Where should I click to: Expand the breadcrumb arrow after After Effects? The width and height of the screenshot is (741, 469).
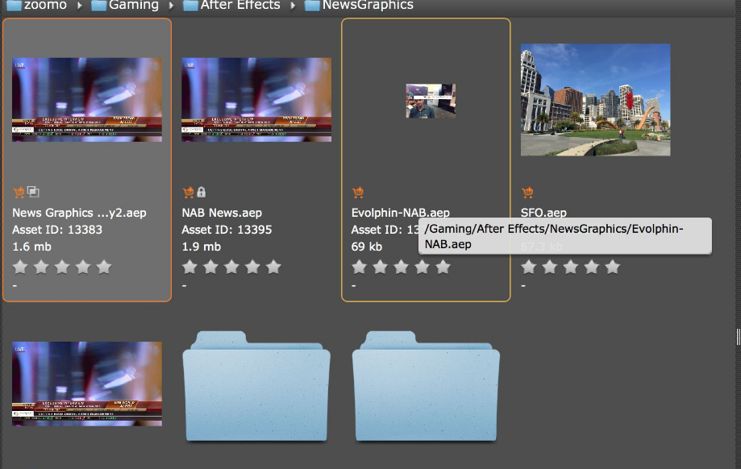[x=293, y=6]
